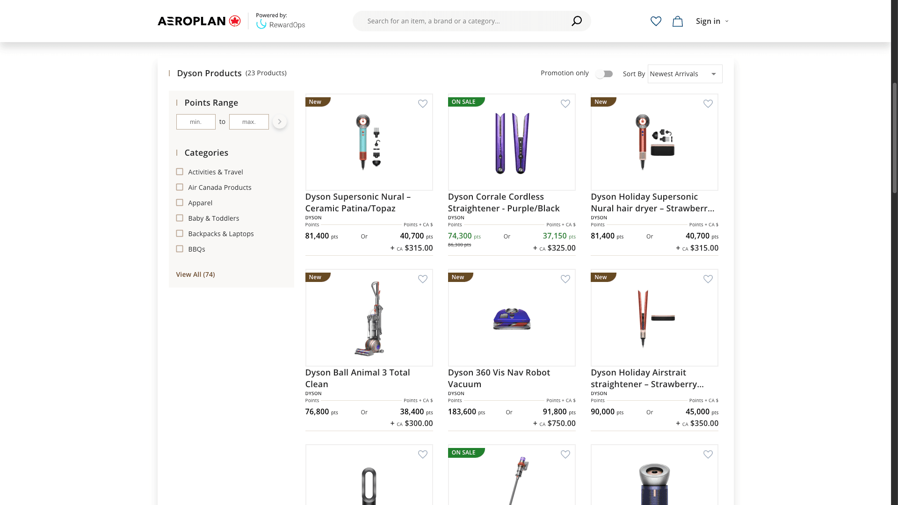Open the Sort By Newest Arrivals dropdown
898x505 pixels.
click(685, 74)
